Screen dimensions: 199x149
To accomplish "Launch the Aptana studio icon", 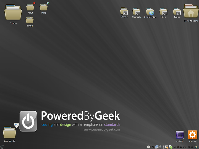I will [193, 135].
